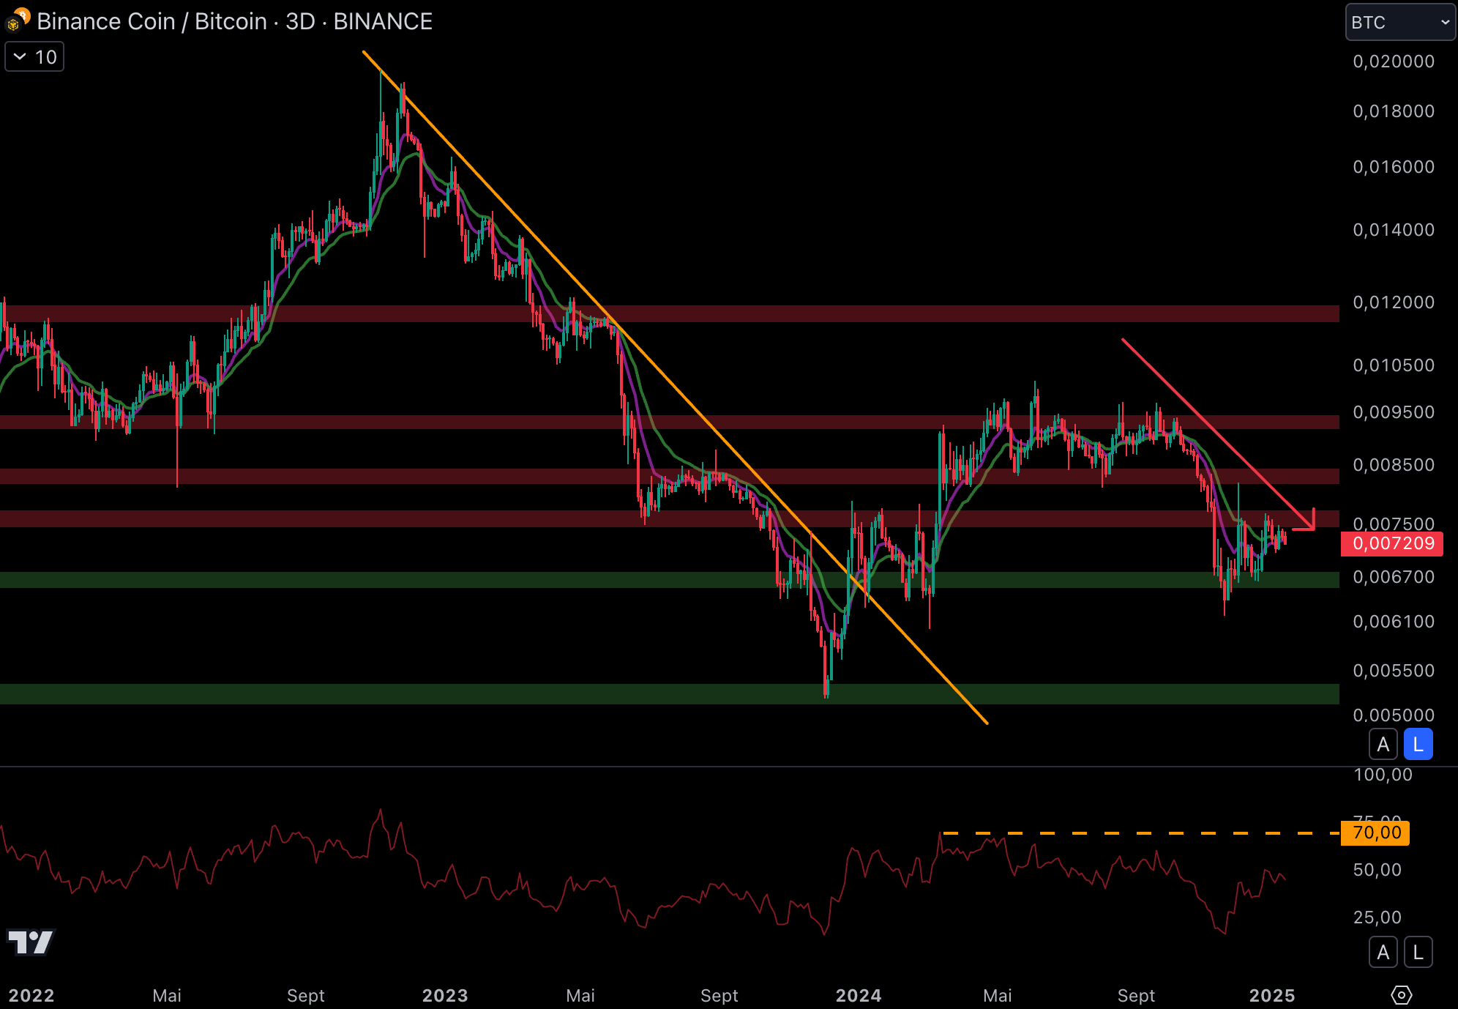Click the 3D interval label in title
This screenshot has width=1458, height=1009.
click(300, 21)
